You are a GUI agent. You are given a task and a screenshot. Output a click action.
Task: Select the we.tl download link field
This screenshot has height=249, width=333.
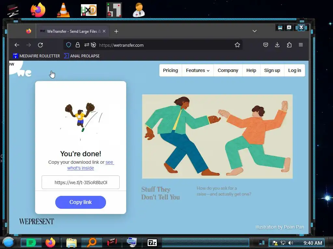click(81, 182)
